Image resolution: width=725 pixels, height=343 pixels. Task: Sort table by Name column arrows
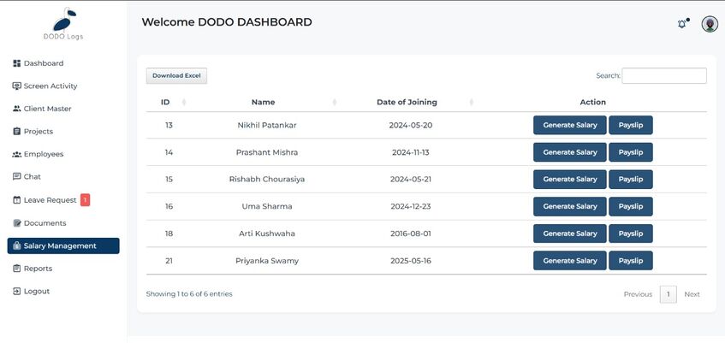coord(334,103)
